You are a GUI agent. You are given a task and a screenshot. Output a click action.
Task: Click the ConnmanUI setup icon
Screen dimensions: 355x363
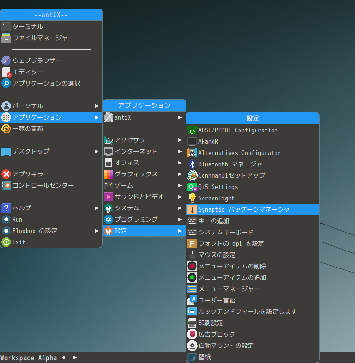pos(192,175)
